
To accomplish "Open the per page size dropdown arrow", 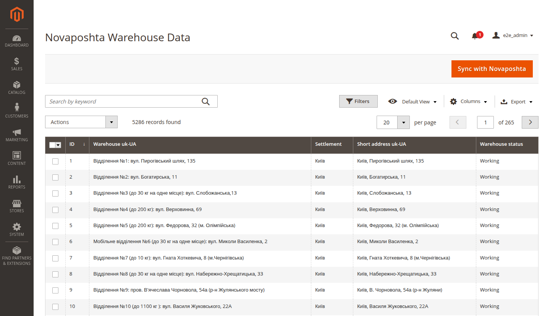I will [404, 123].
